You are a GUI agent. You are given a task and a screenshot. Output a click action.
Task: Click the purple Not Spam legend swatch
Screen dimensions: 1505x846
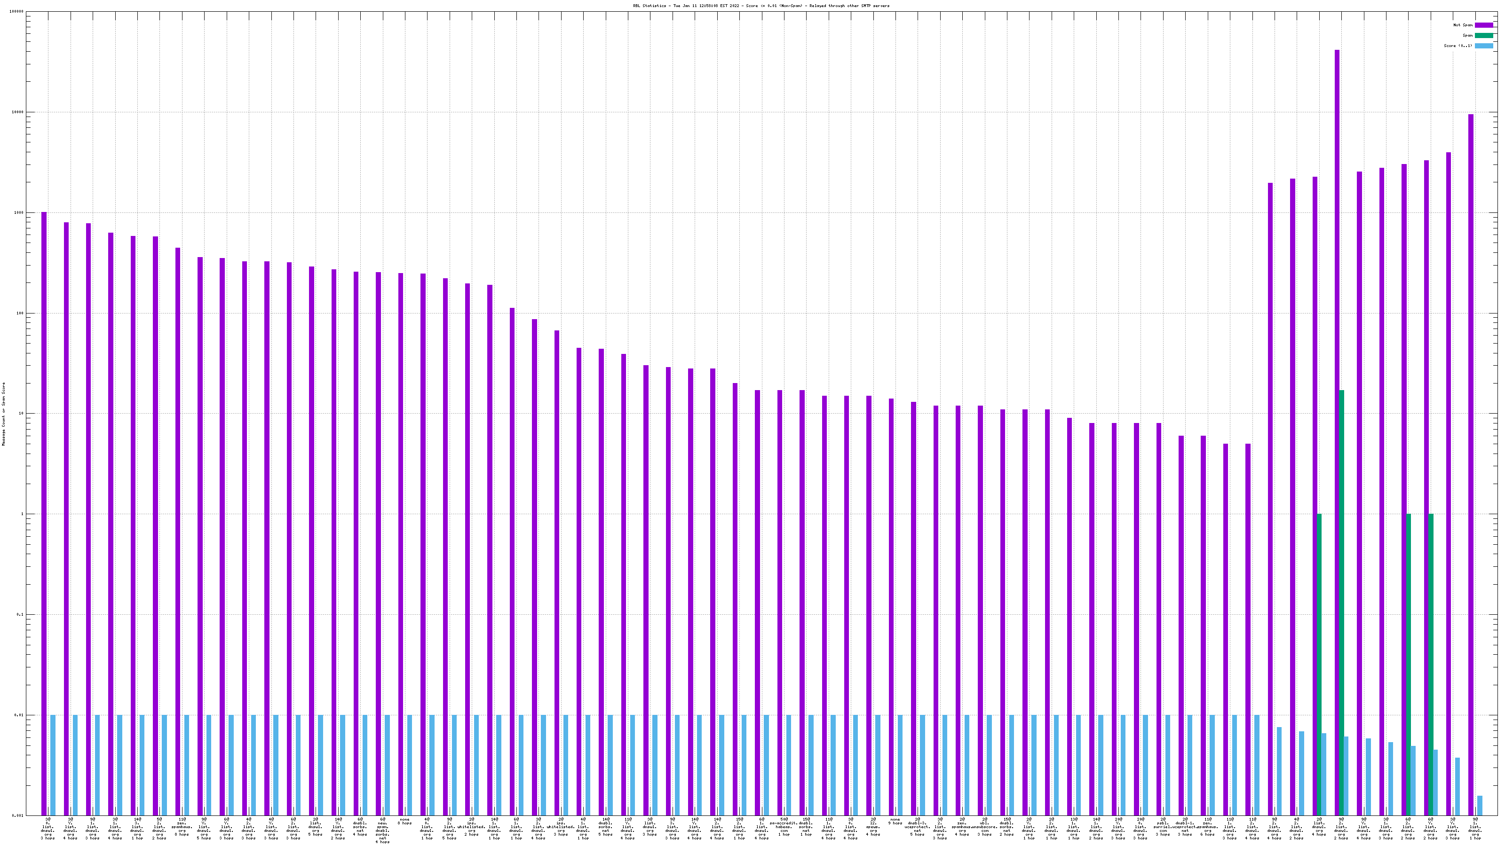[x=1483, y=25]
